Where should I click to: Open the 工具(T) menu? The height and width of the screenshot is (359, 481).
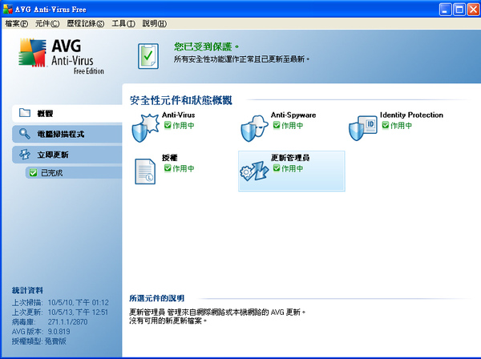coord(123,23)
